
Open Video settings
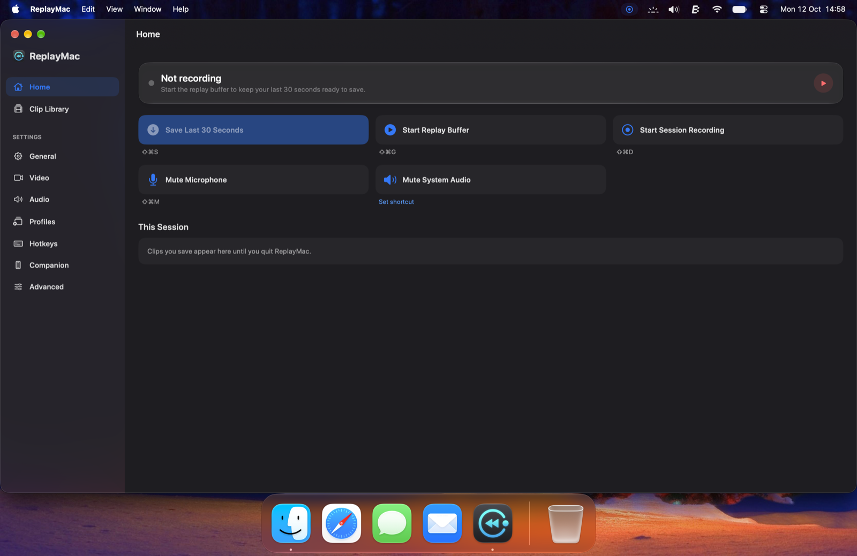click(63, 178)
